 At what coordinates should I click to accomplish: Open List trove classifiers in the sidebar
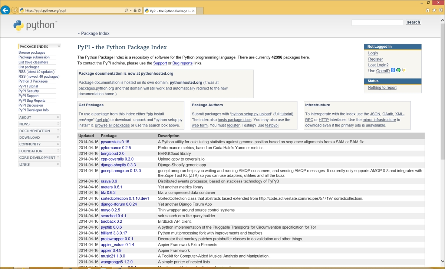[x=33, y=62]
